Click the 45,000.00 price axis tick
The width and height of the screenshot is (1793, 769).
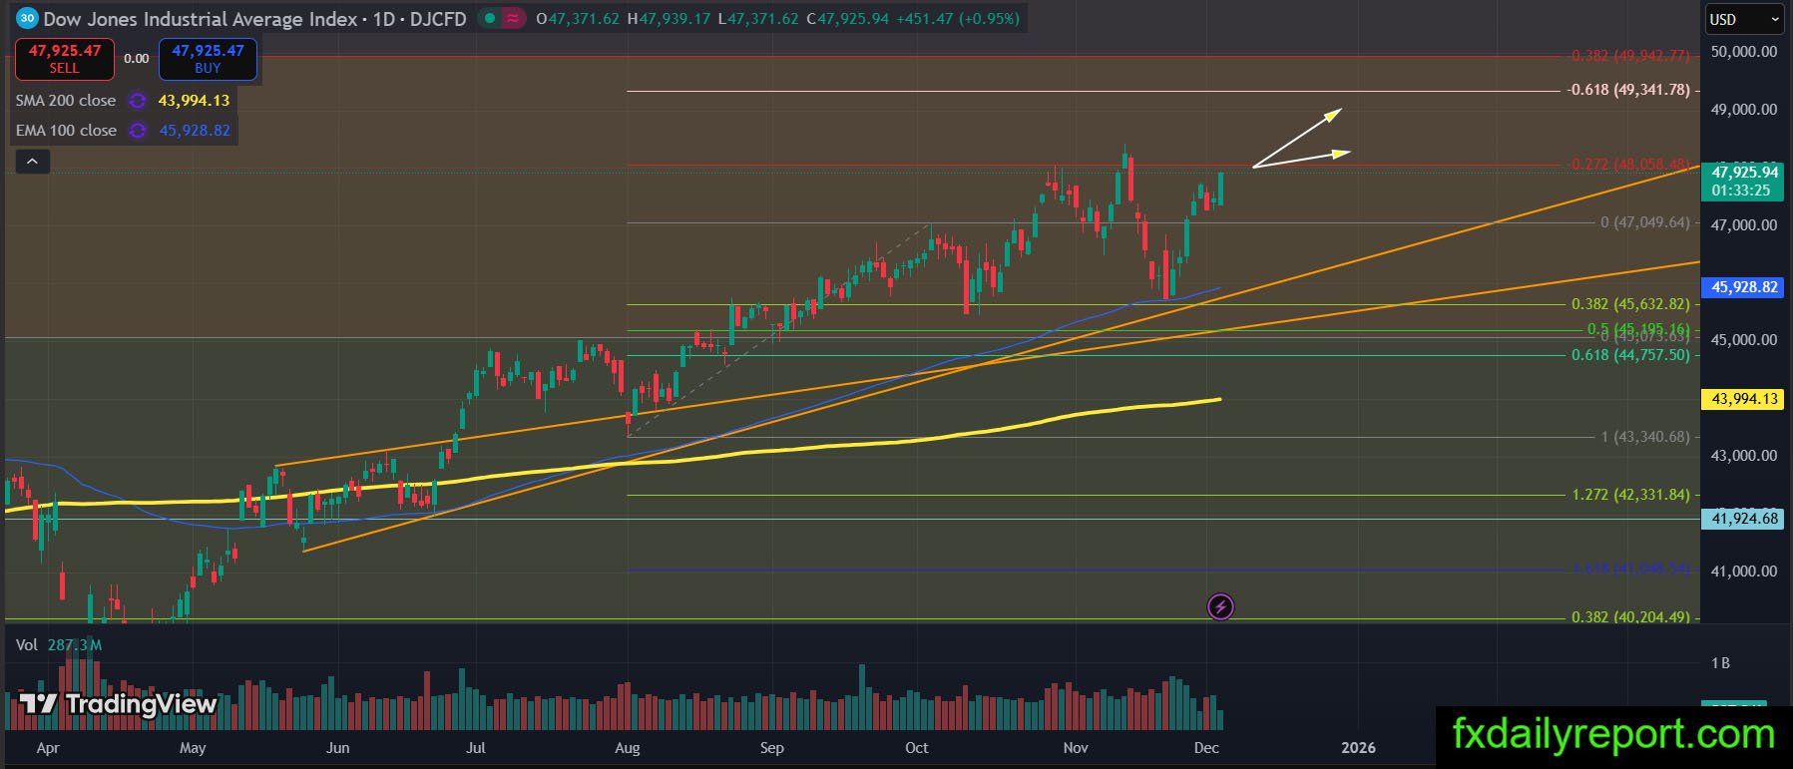point(1744,340)
